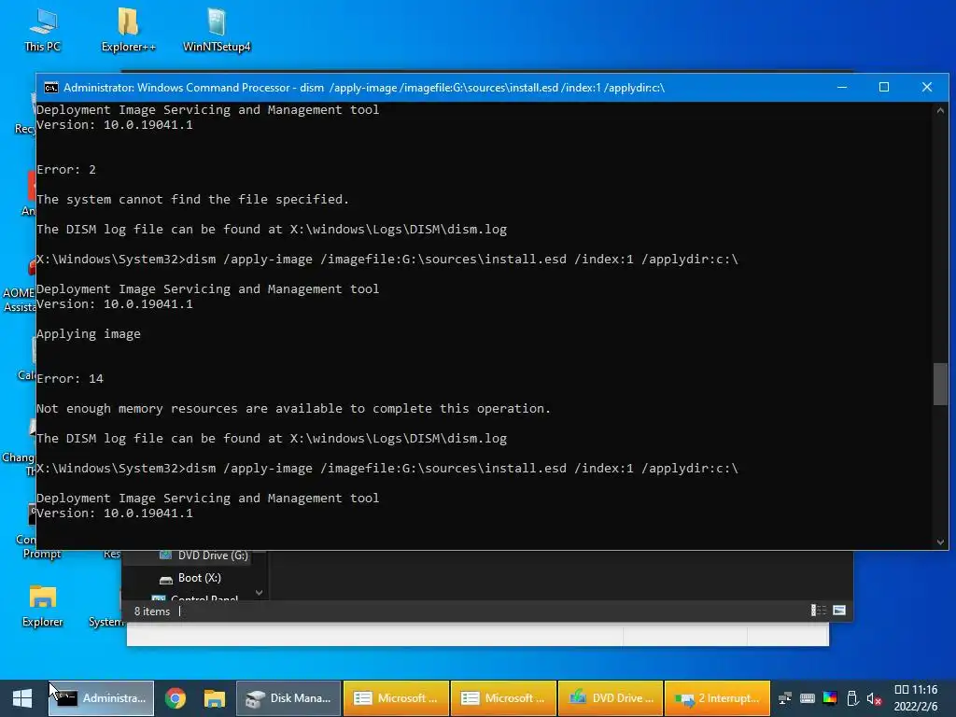Switch Explorer to large icons view
The height and width of the screenshot is (717, 956).
(839, 611)
